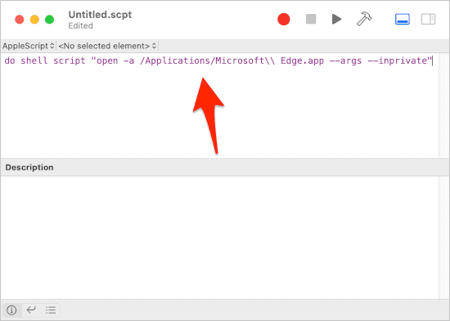Open the AppleScript language dropdown

tap(29, 46)
